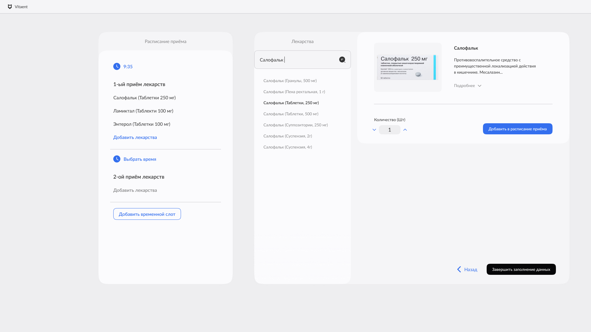Click Добавить в расписание приёма button
The height and width of the screenshot is (332, 591).
click(x=518, y=129)
